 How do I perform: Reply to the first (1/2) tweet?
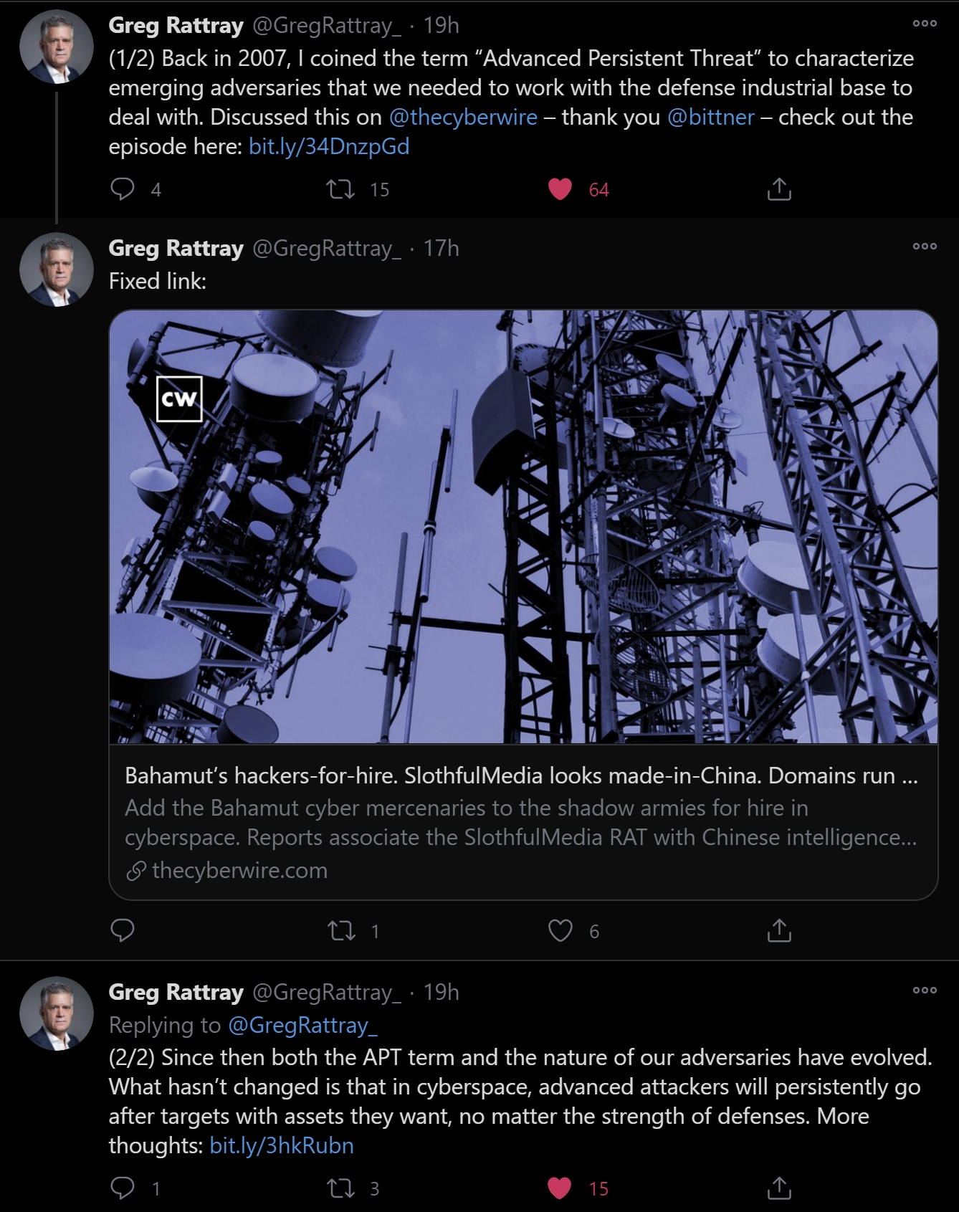click(123, 189)
